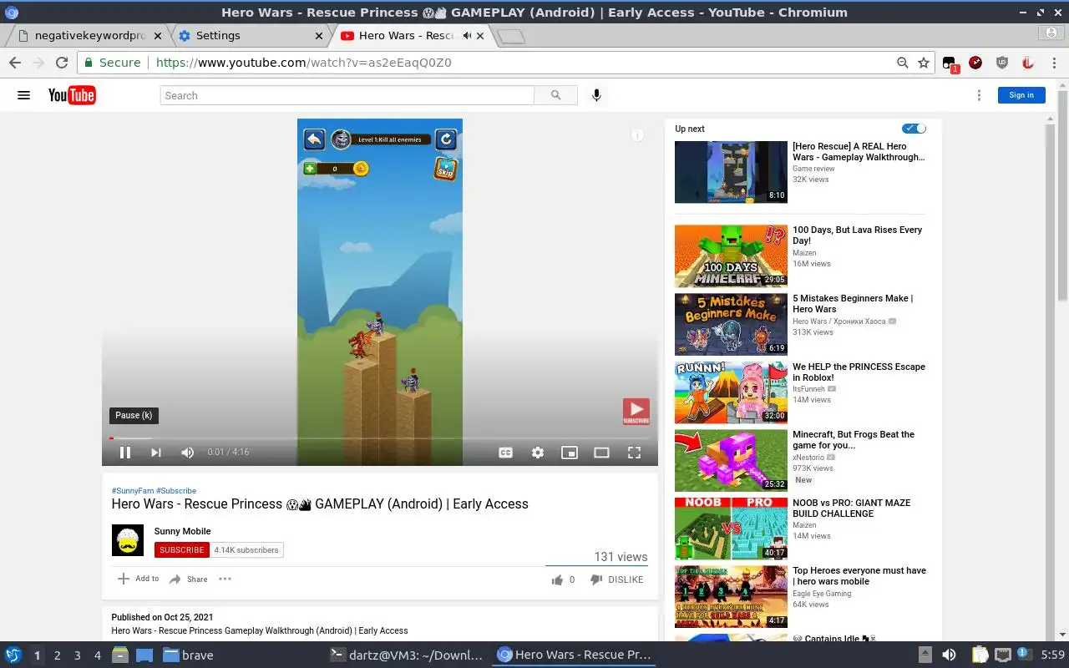Click Sign in button

click(x=1021, y=95)
